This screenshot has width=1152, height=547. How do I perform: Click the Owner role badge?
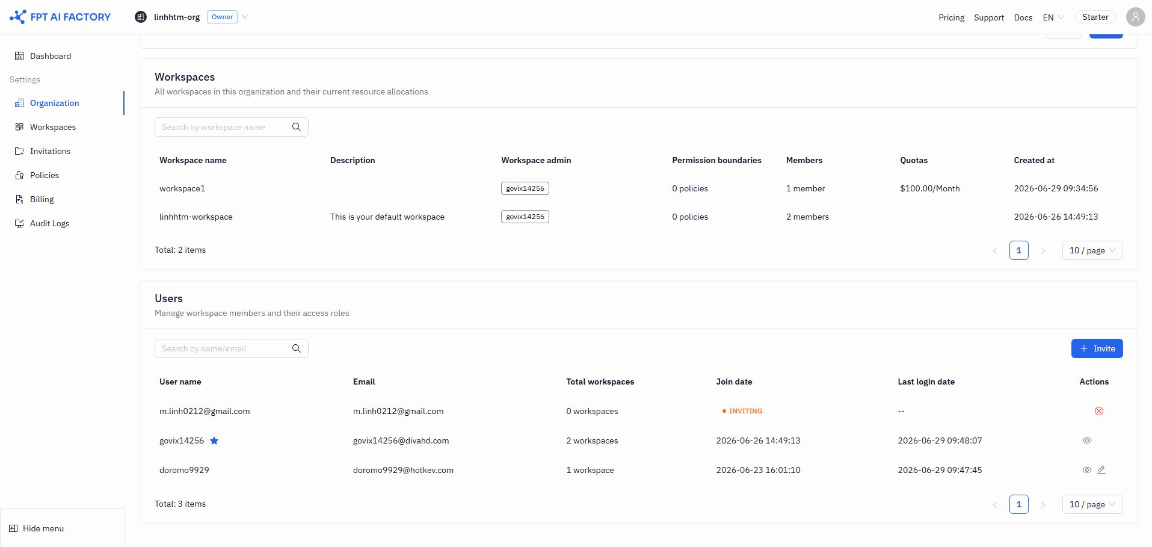(x=222, y=17)
